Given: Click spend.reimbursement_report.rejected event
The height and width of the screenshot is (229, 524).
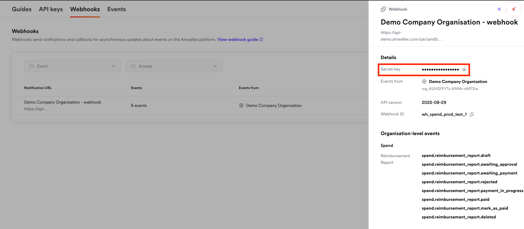Looking at the screenshot, I should 459,182.
